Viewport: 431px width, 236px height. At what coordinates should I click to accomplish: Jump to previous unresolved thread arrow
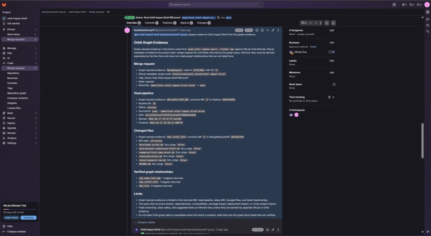[x=310, y=23]
